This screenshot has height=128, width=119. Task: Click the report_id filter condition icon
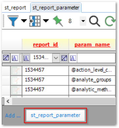26,58
